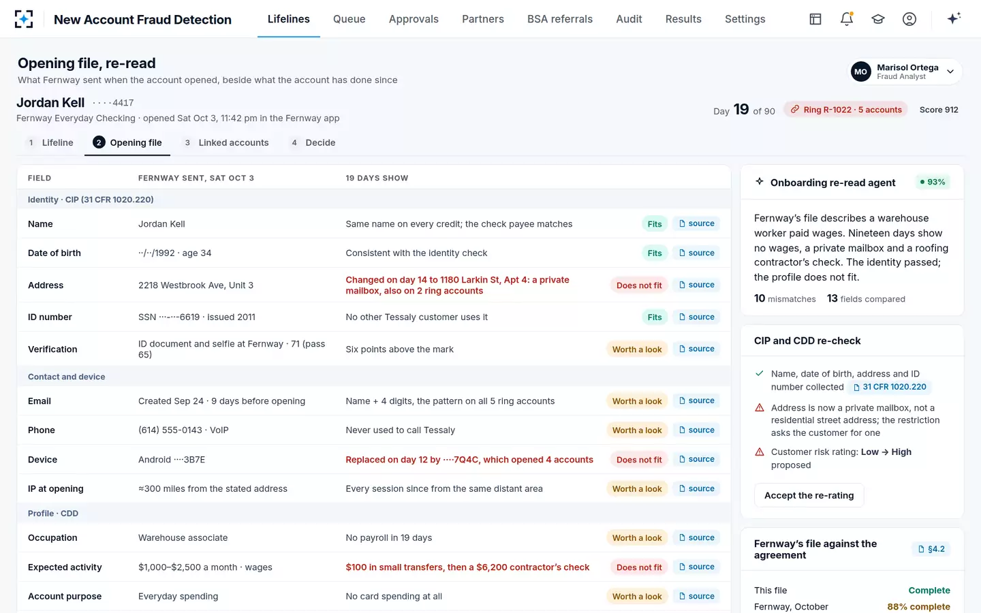Open source for the IP at opening row
The height and width of the screenshot is (613, 981).
click(696, 488)
